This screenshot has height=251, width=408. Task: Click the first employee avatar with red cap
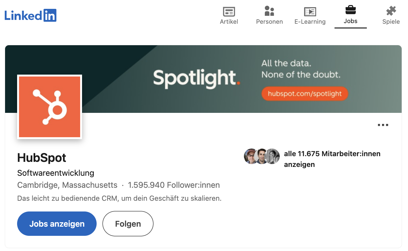pyautogui.click(x=250, y=156)
